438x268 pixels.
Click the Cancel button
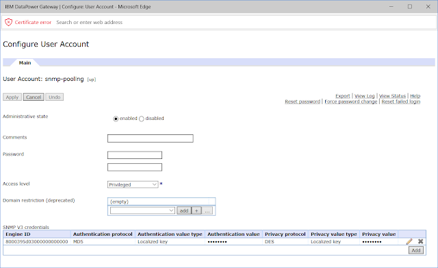[x=34, y=97]
